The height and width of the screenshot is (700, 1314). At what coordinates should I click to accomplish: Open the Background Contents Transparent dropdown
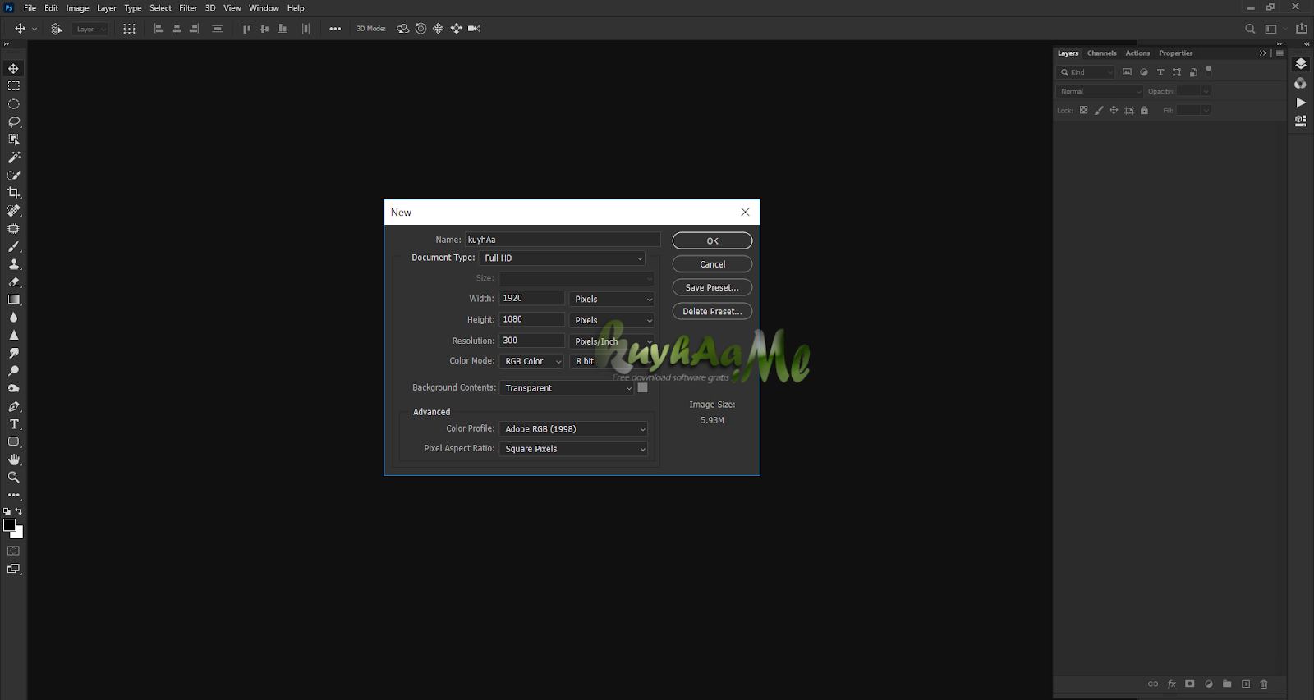click(567, 388)
